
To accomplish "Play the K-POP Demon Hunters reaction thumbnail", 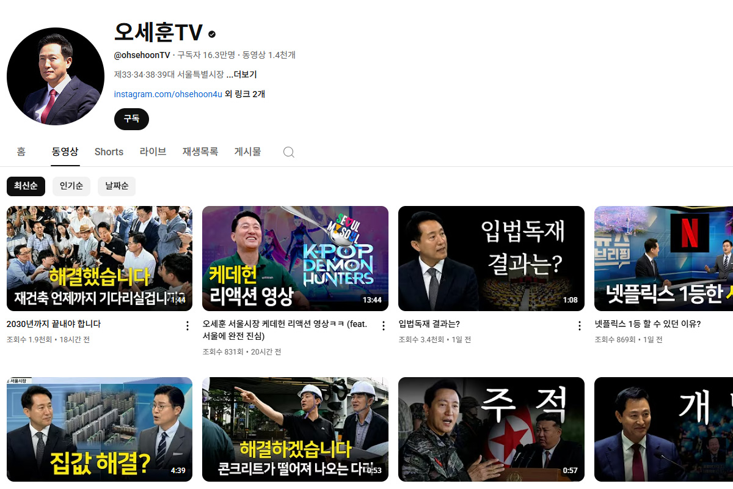I will (296, 259).
